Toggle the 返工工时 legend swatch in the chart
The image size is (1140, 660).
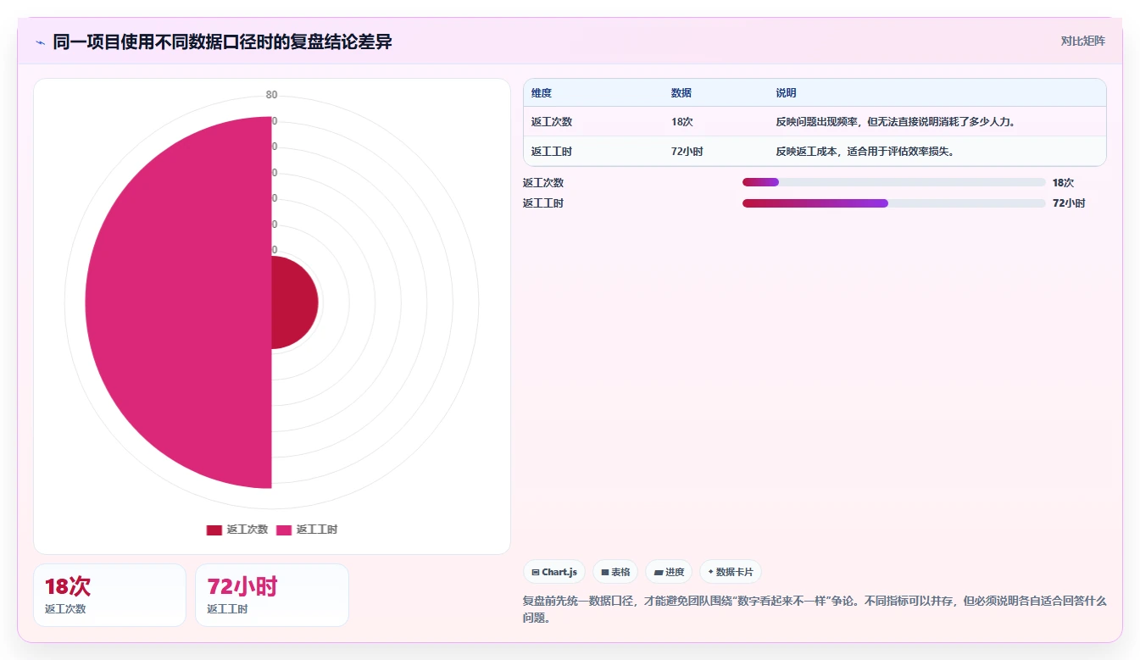(284, 530)
